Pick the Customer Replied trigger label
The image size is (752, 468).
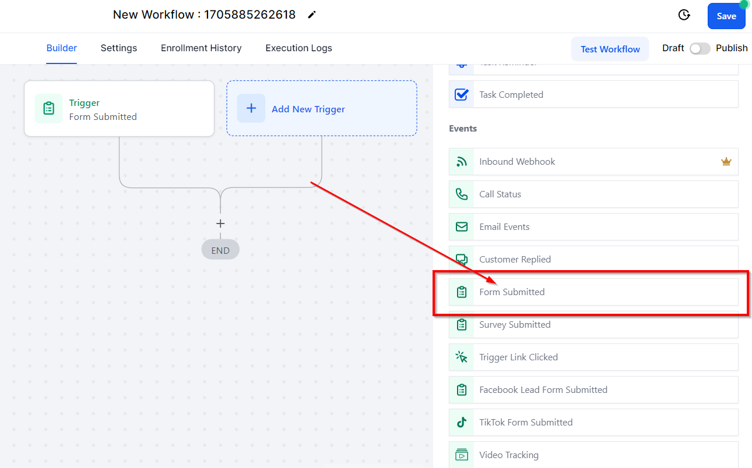click(515, 260)
